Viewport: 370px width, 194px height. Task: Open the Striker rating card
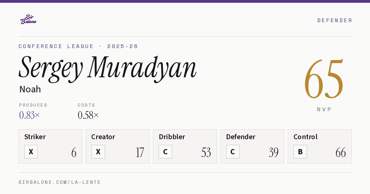[x=50, y=146]
